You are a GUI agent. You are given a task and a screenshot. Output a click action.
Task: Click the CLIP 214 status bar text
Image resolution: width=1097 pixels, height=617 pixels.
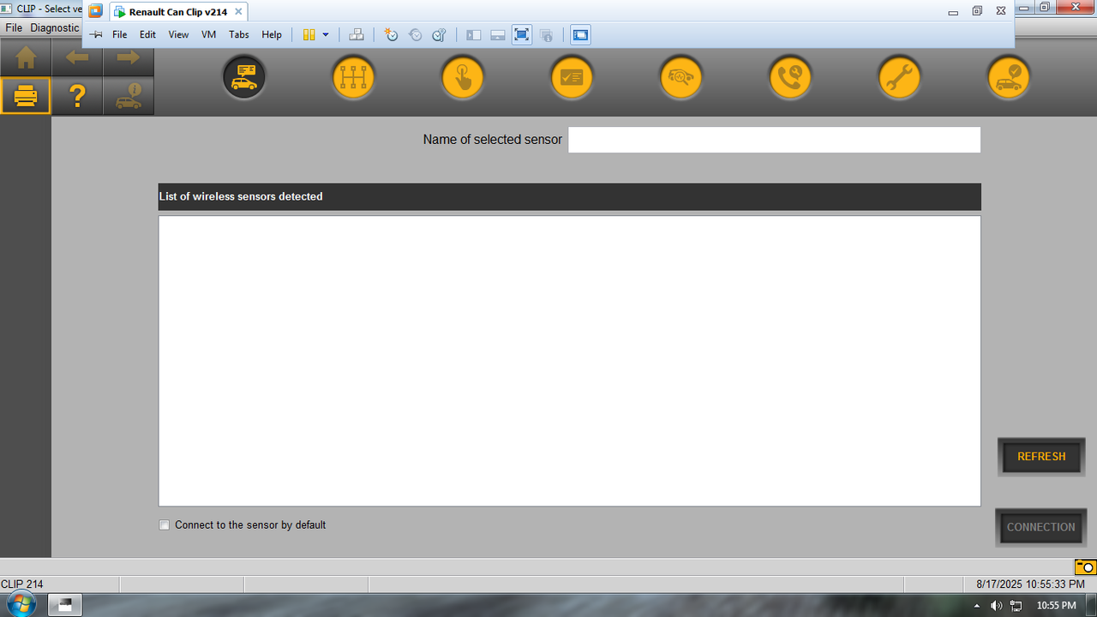21,584
